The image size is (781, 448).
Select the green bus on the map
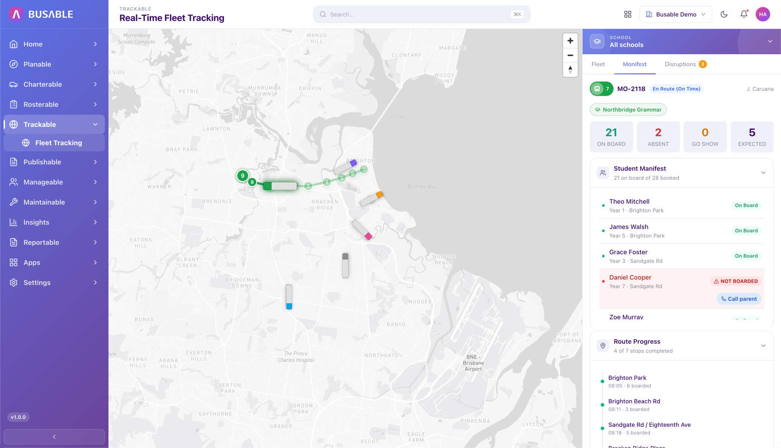[280, 186]
